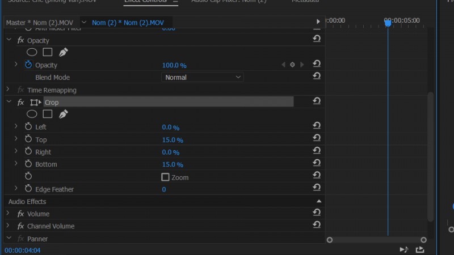Reset the Crop Left value
Screen dimensions: 454x255
(x=317, y=125)
